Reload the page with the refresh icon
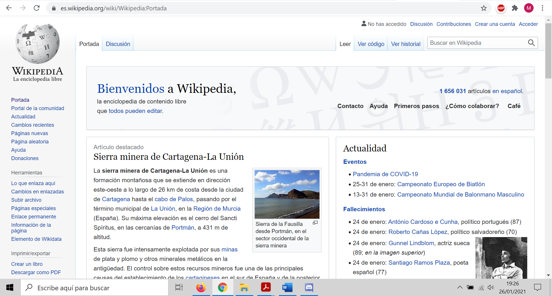Screen dimensions: 552x296 [37, 8]
